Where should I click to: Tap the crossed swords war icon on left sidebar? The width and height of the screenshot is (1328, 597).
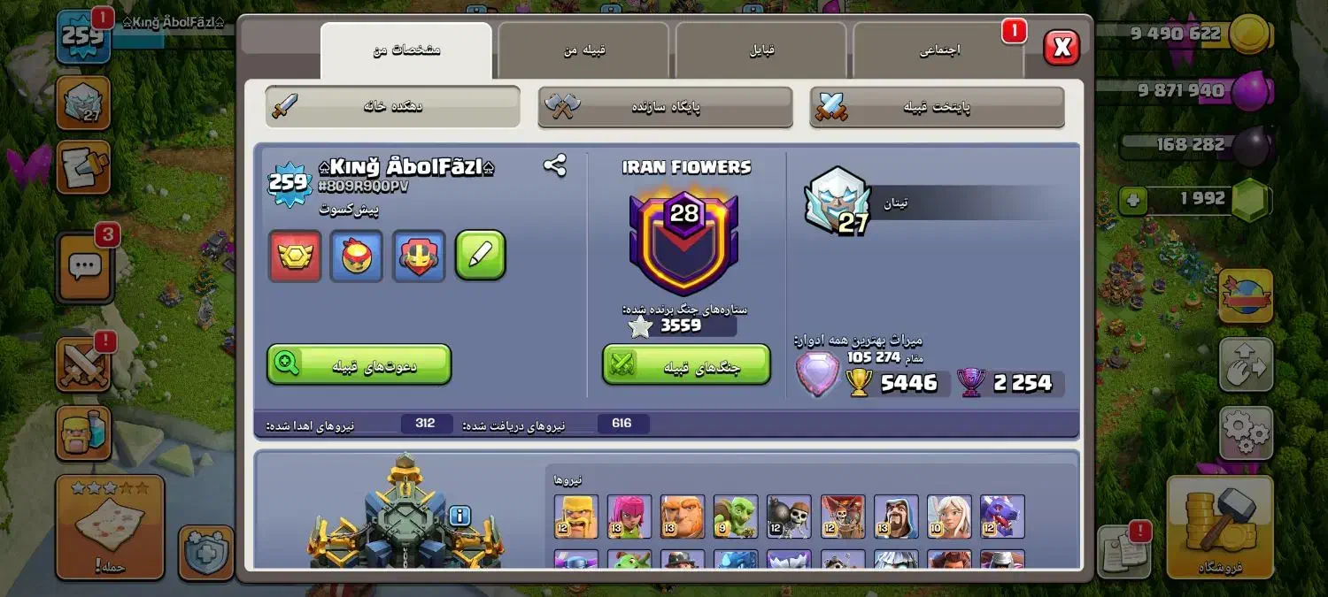tap(83, 363)
